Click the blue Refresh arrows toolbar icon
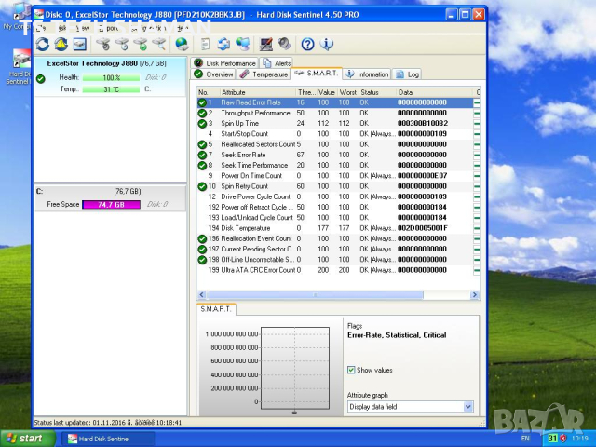596x447 pixels. (x=43, y=44)
